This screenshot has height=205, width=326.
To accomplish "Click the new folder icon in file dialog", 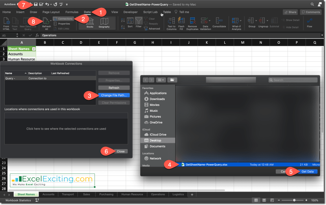I will (x=172, y=80).
